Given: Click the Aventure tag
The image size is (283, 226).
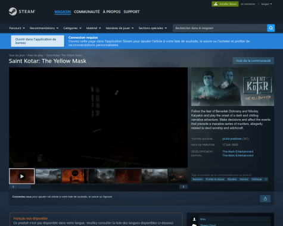Looking at the screenshot, I should (198, 180).
